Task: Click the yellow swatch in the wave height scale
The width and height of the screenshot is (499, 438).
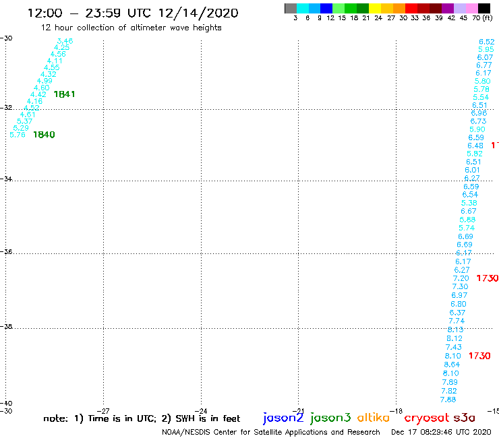Action: [x=375, y=8]
